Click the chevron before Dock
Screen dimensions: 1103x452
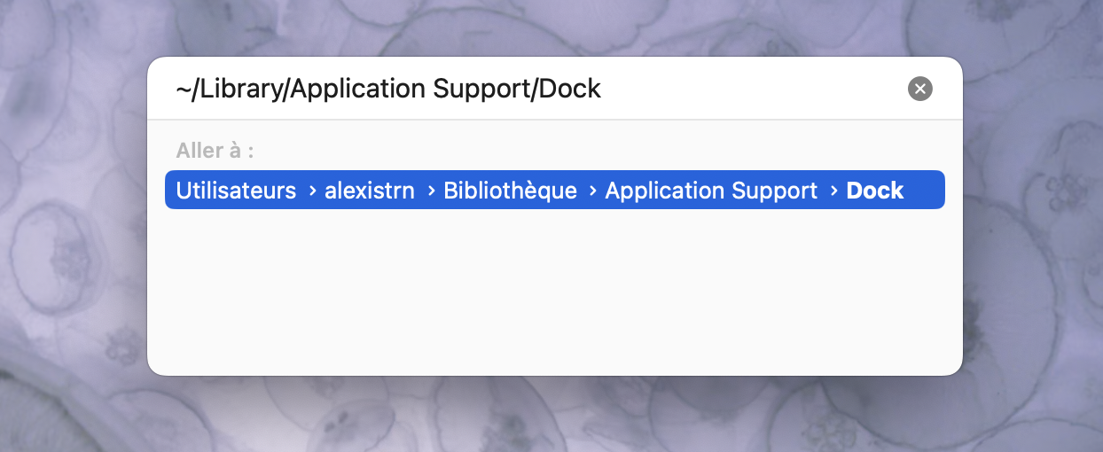(x=833, y=191)
